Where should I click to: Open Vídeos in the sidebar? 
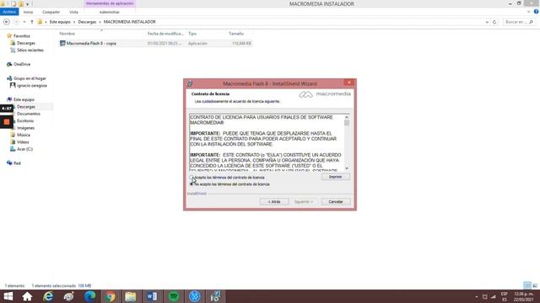tap(23, 142)
